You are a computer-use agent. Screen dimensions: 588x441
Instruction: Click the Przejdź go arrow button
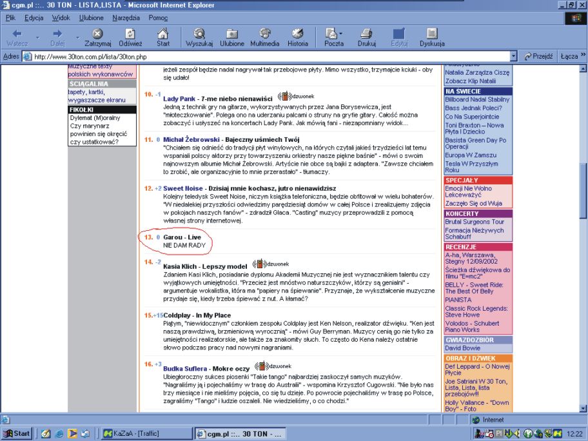tap(538, 57)
